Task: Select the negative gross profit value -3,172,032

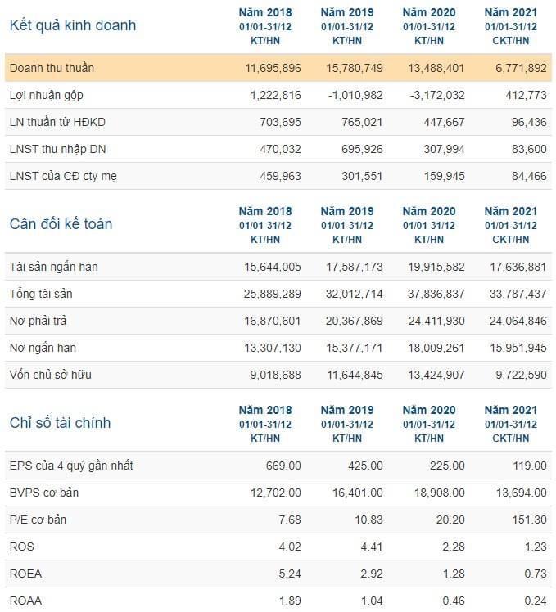Action: 430,95
